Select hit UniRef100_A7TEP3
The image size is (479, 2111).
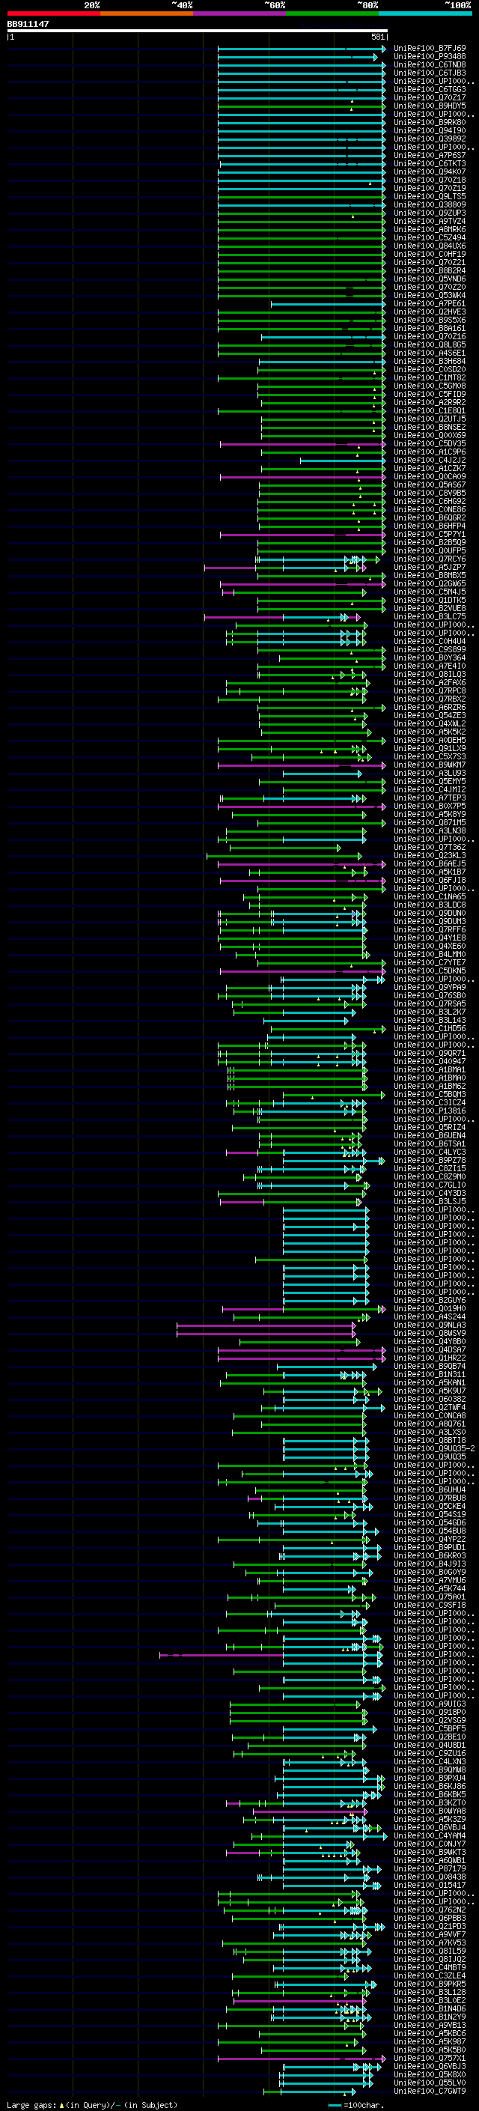(430, 798)
